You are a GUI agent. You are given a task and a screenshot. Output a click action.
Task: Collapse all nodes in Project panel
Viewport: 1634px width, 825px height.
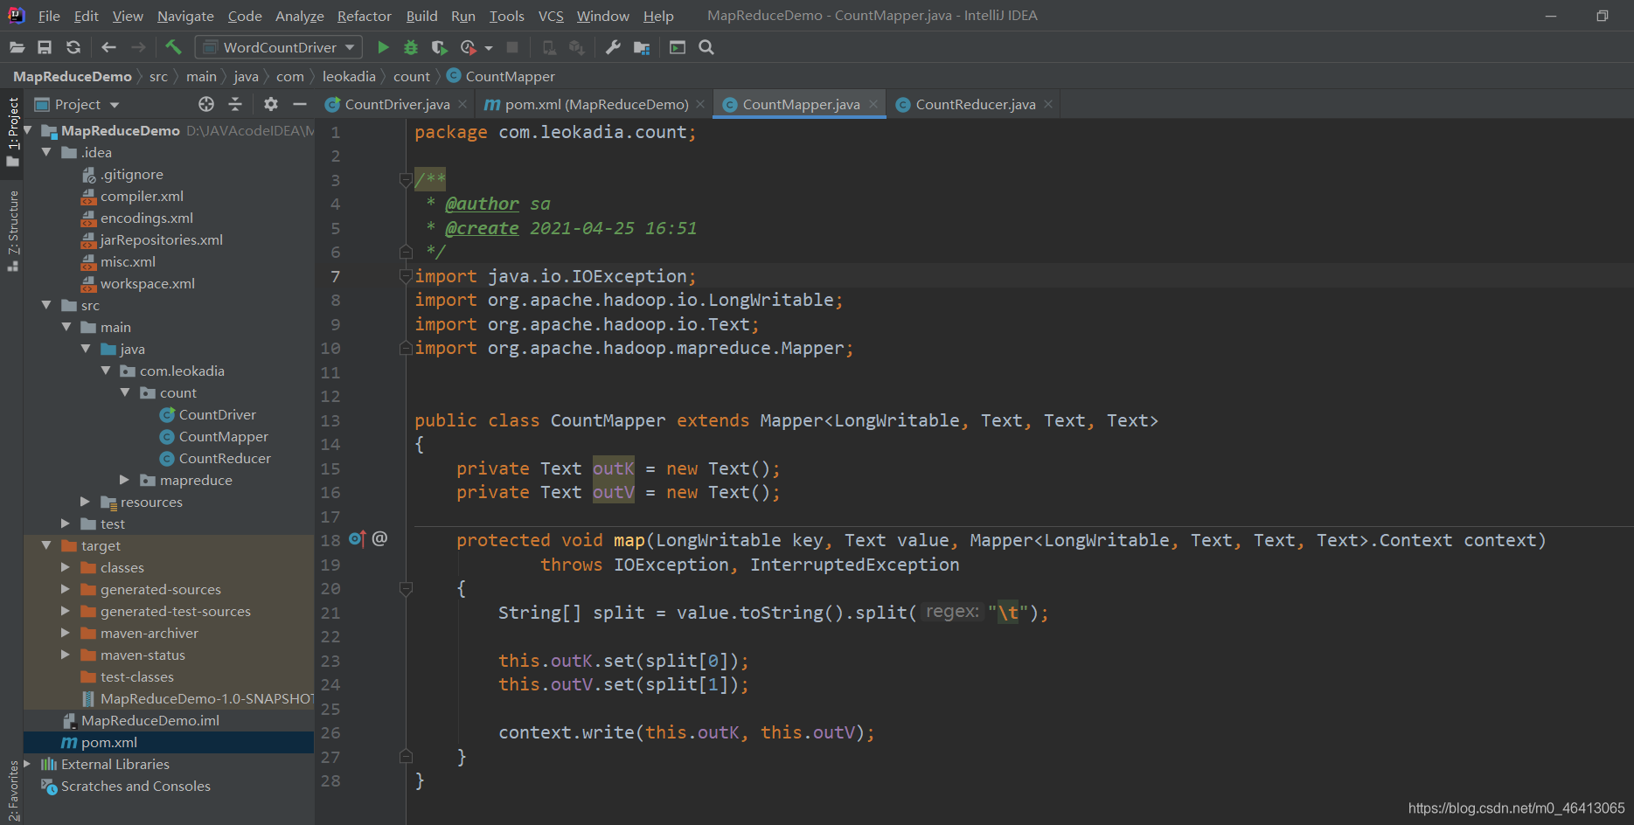[235, 104]
